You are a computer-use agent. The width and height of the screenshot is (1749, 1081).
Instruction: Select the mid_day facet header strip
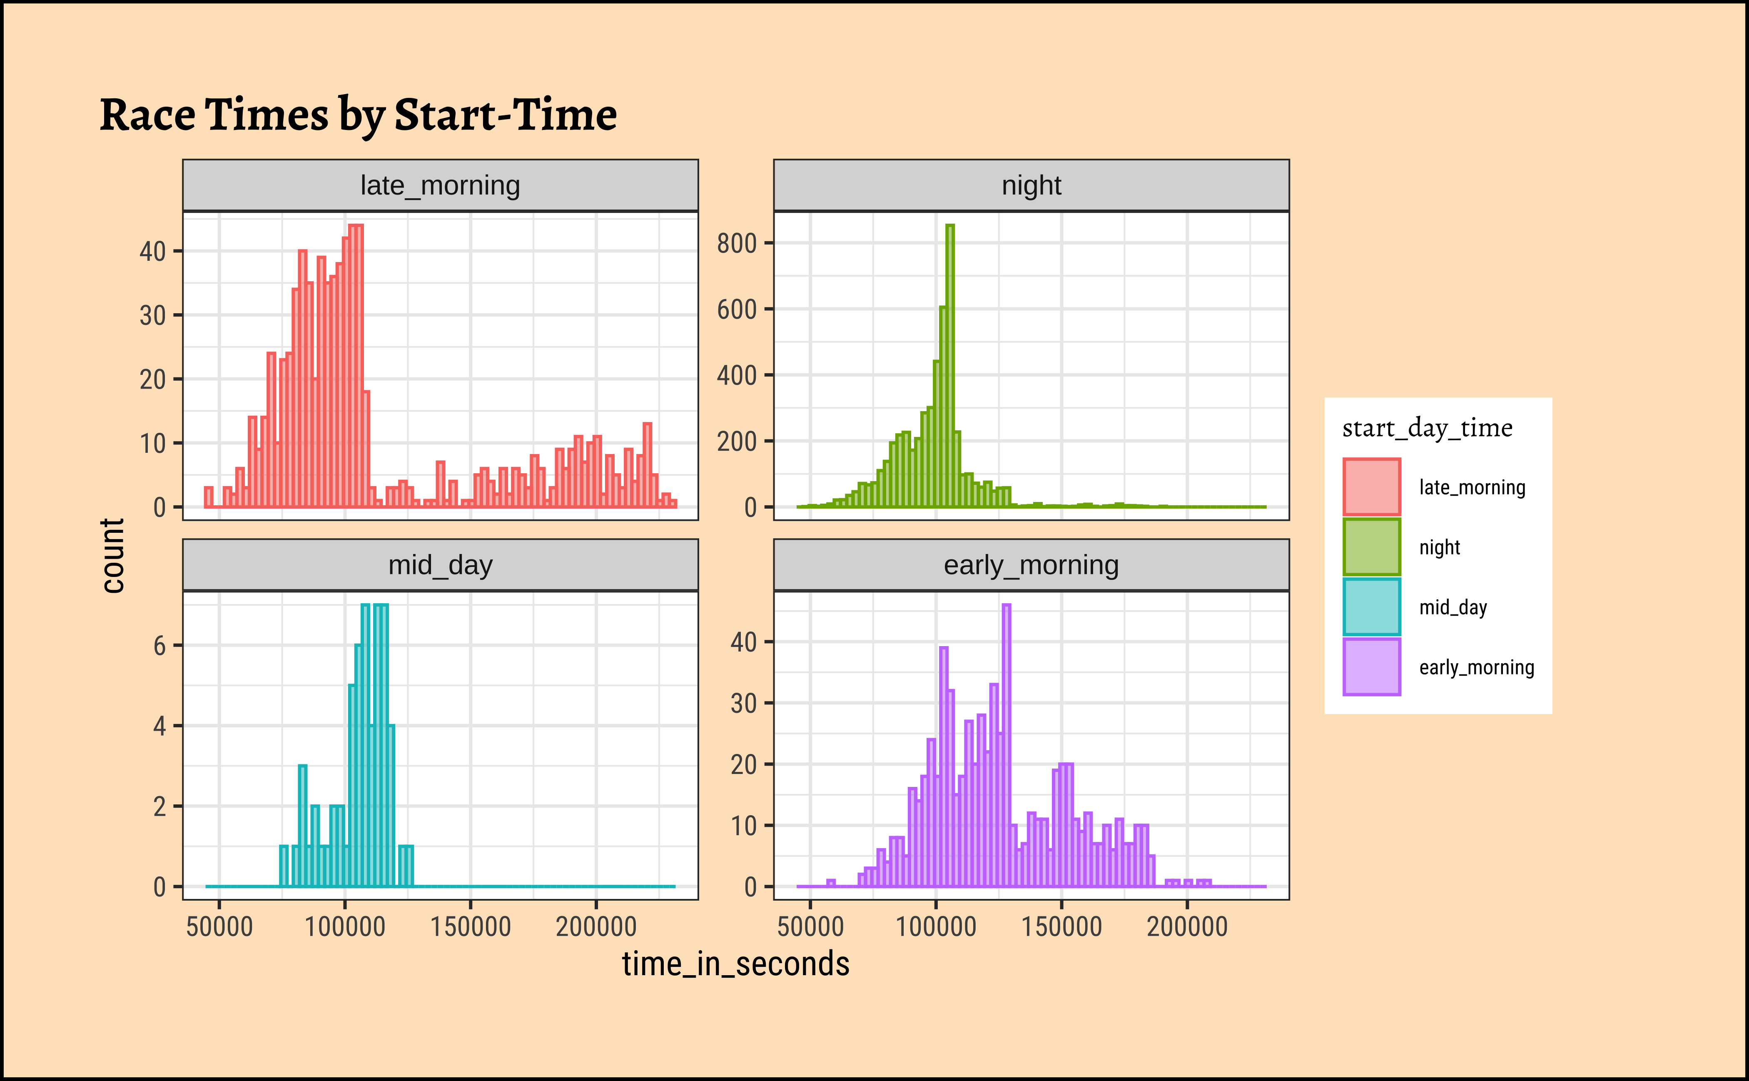coord(440,565)
